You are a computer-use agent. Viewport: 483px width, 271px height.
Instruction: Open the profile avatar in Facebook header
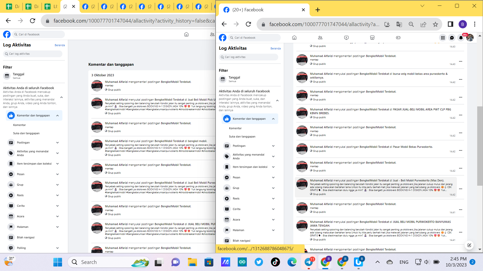click(x=470, y=38)
